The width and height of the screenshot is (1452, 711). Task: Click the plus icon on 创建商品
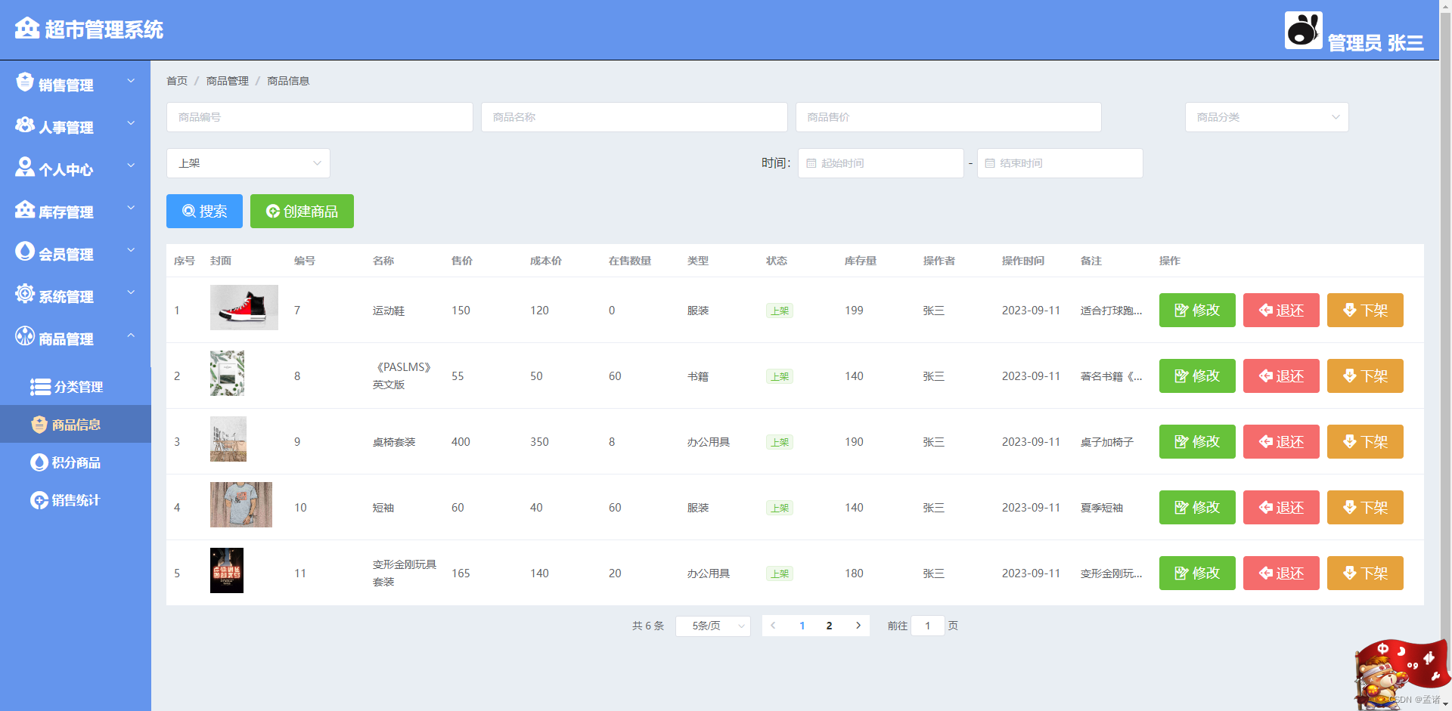273,211
